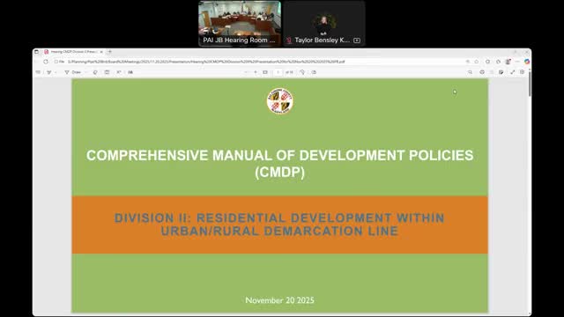Click the Baltimore County seal logo

280,101
